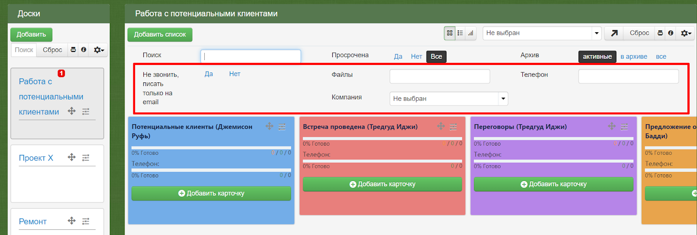The height and width of the screenshot is (235, 697).
Task: Open settings icon of 'Переговоры' list
Action: 625,127
